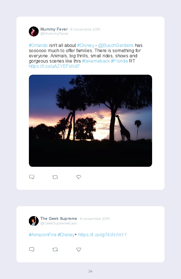Click reply icon on Mummy Fever tweet
This screenshot has width=181, height=279.
pyautogui.click(x=32, y=177)
